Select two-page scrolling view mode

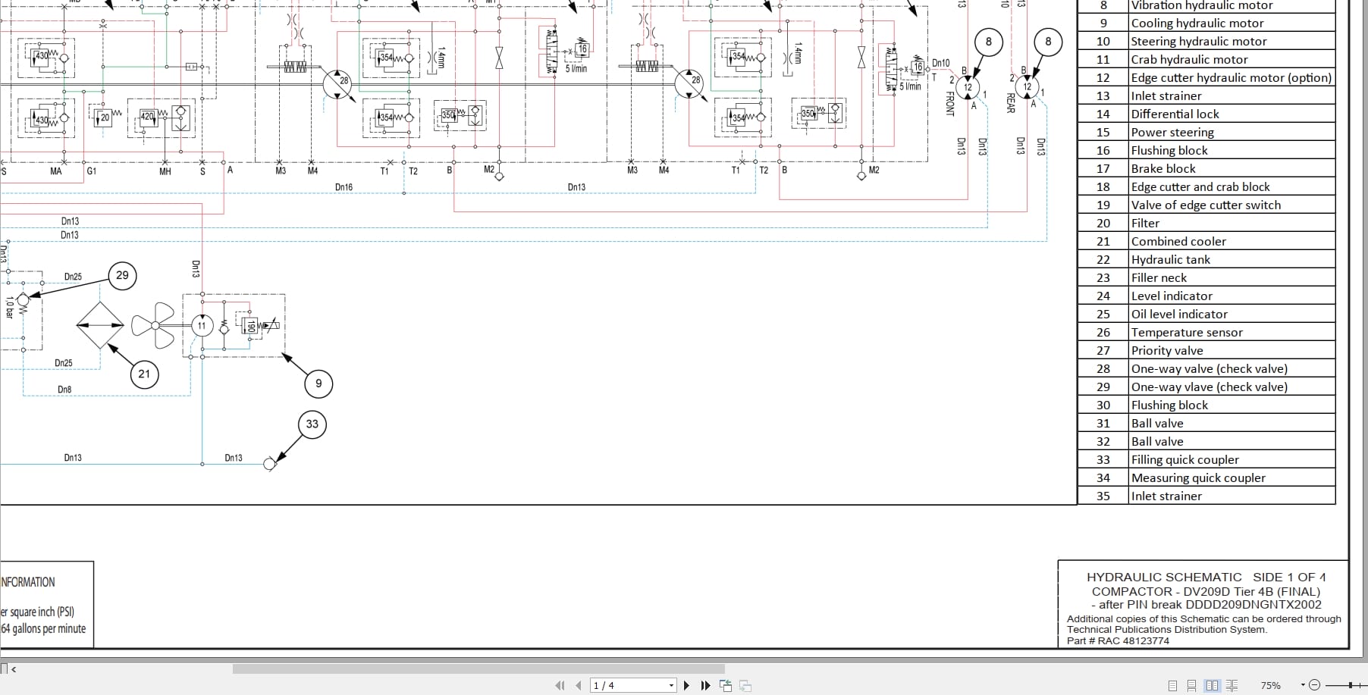1232,685
